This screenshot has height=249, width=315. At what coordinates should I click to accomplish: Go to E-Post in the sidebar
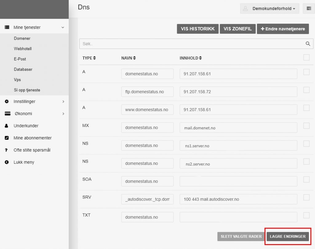coord(20,59)
